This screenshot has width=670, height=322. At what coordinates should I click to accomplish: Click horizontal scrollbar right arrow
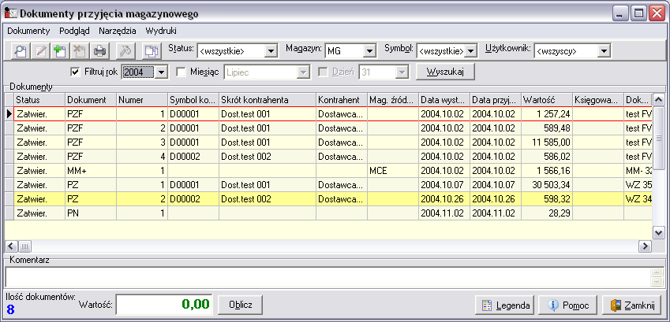(x=645, y=246)
